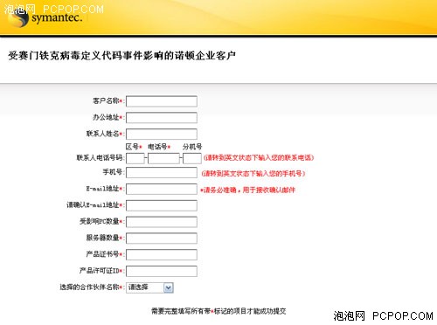
Task: Focus the 服务器数量 input box
Action: [x=162, y=239]
